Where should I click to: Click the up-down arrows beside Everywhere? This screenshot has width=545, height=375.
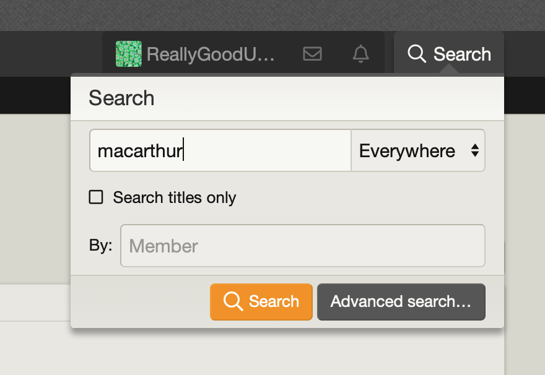click(475, 151)
